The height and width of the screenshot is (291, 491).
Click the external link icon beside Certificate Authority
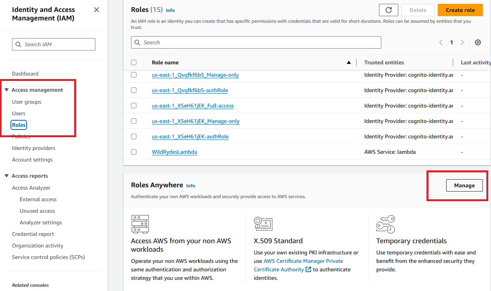(x=308, y=269)
